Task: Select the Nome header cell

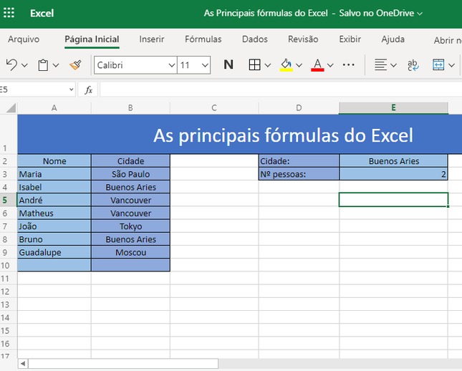Action: pos(54,161)
